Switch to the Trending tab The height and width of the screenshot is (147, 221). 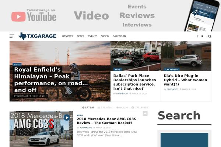pos(105,107)
